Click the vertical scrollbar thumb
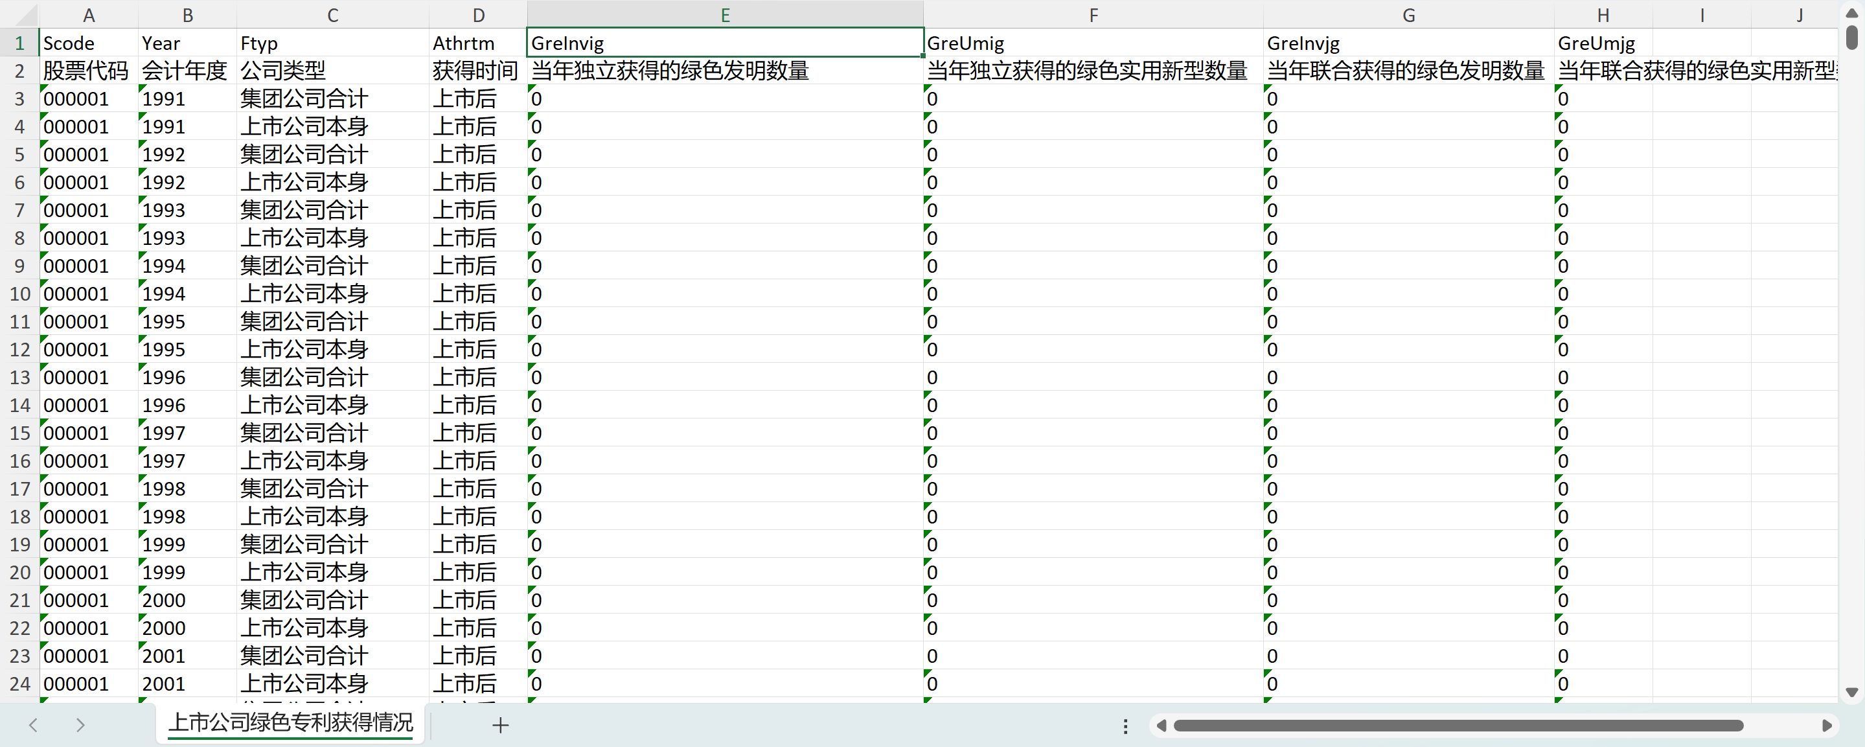This screenshot has height=747, width=1865. tap(1851, 38)
